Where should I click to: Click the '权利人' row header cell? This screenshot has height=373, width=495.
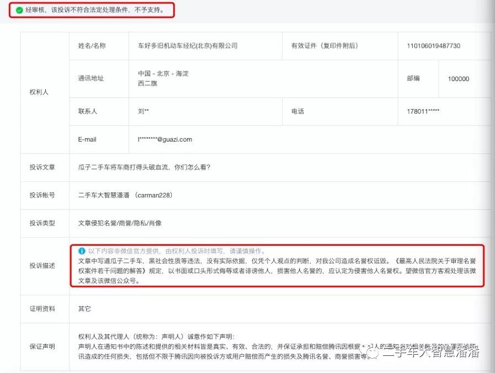click(45, 93)
